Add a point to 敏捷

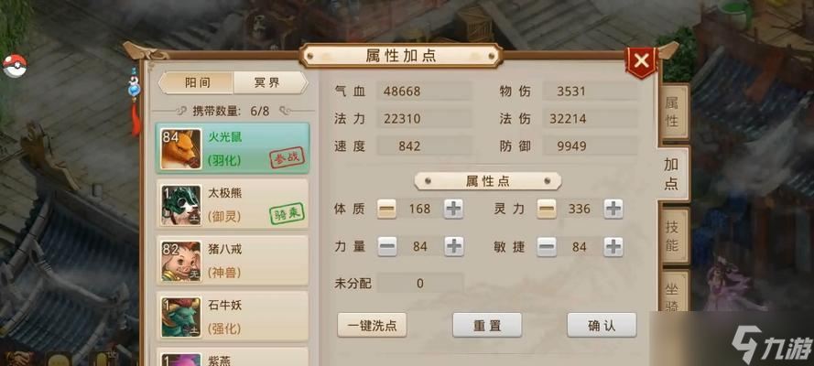pyautogui.click(x=613, y=246)
